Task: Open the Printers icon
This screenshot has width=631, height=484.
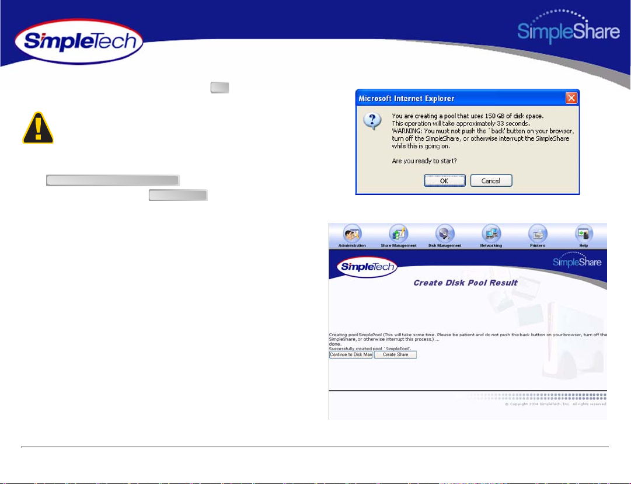Action: pos(538,235)
